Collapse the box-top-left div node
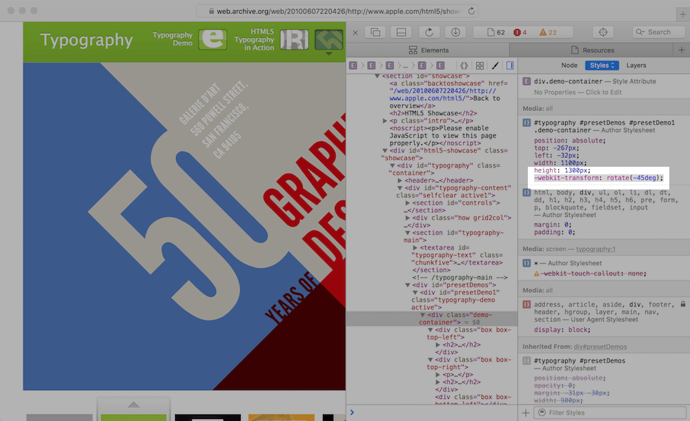690x421 pixels. (x=430, y=330)
